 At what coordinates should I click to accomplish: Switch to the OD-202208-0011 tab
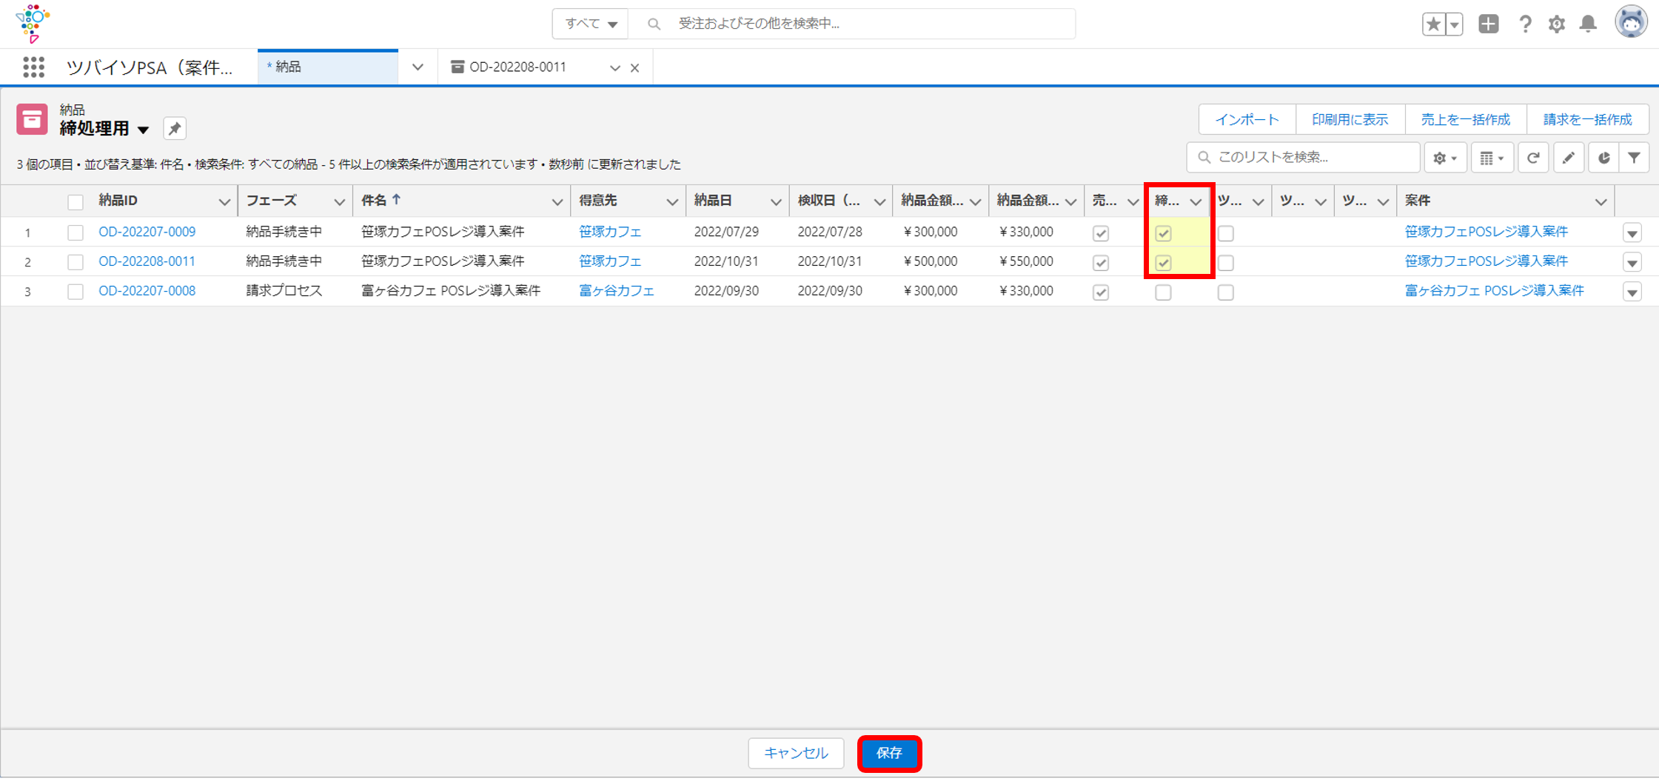[x=518, y=67]
